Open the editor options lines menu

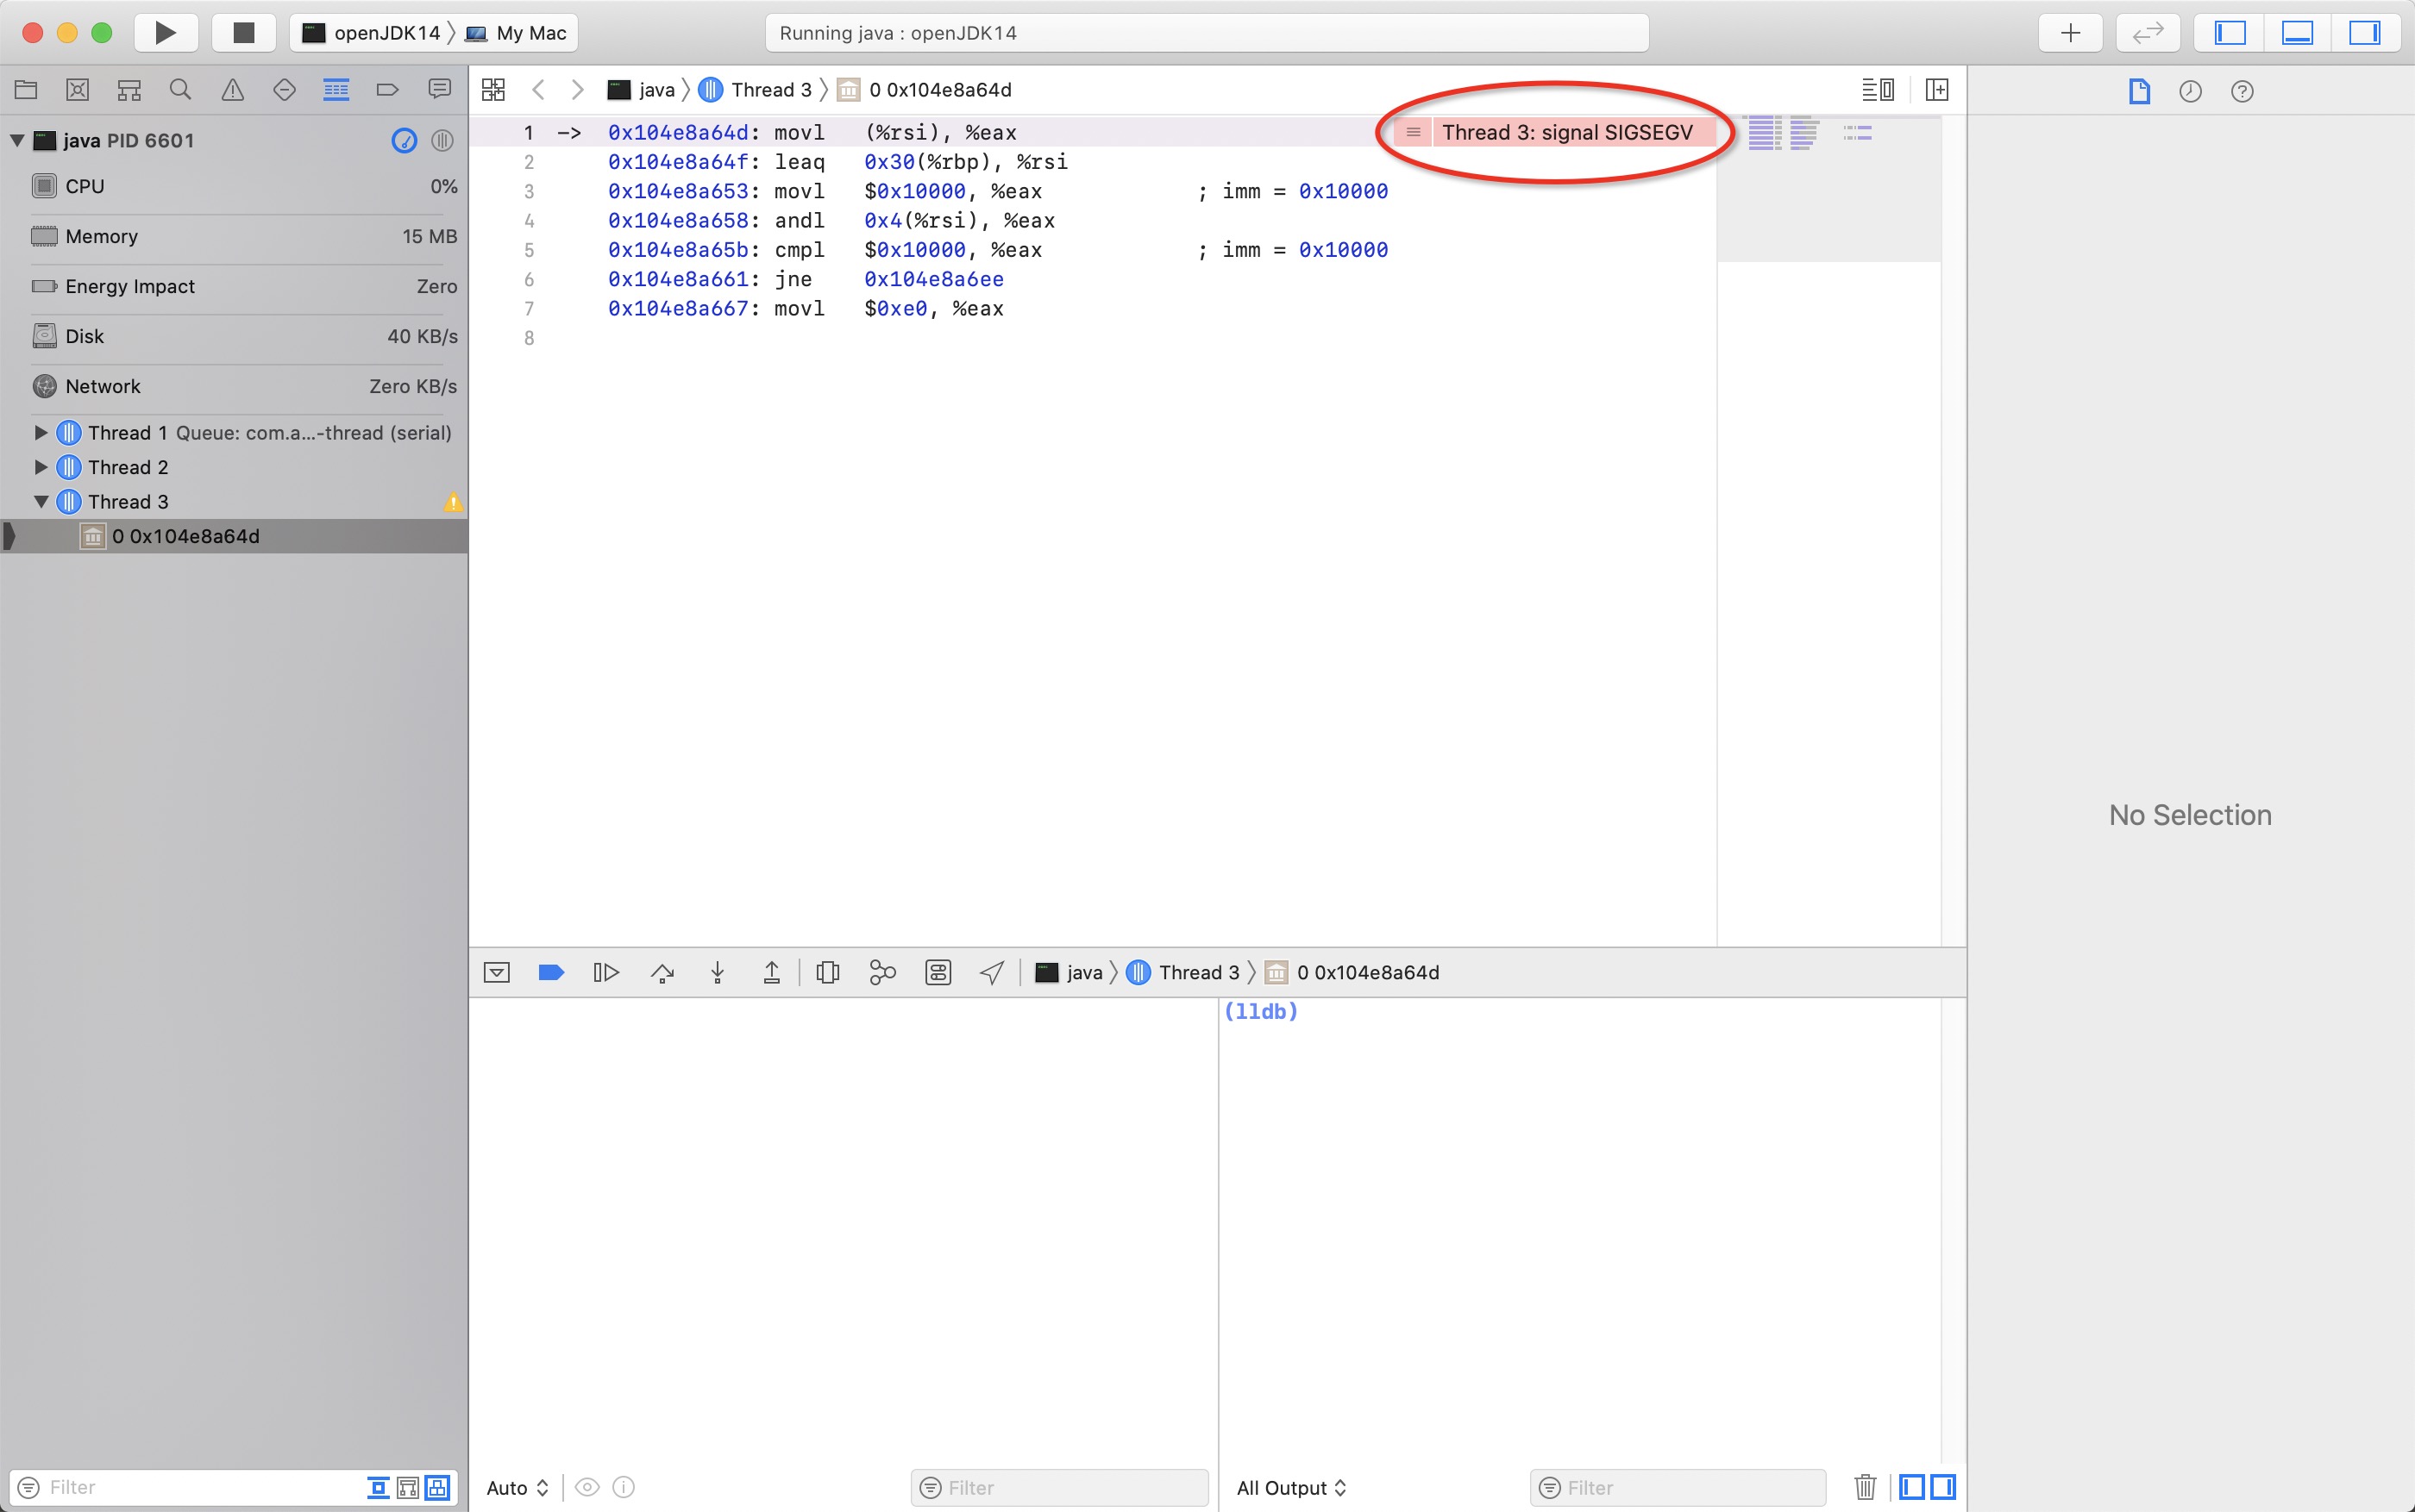point(1878,90)
